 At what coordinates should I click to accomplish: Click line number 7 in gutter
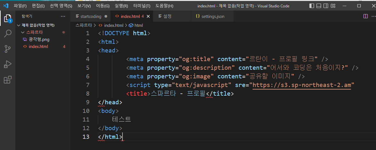tap(88, 85)
